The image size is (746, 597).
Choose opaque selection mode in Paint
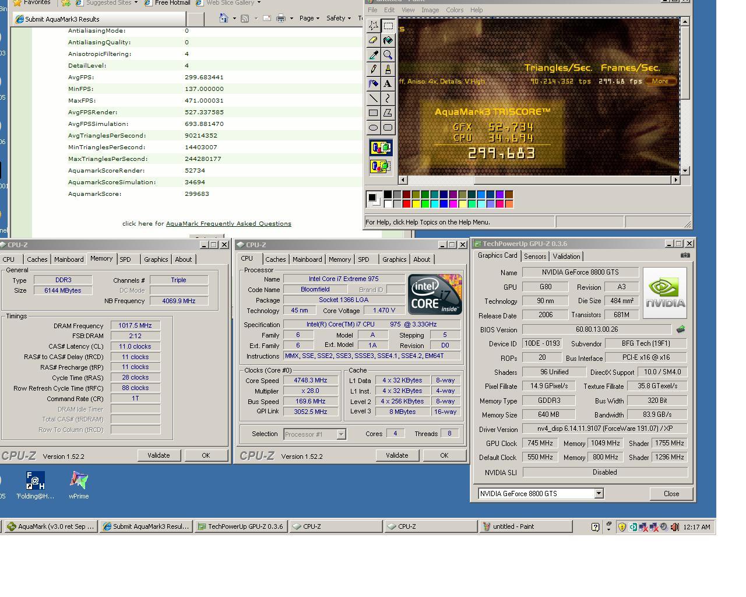[x=381, y=148]
